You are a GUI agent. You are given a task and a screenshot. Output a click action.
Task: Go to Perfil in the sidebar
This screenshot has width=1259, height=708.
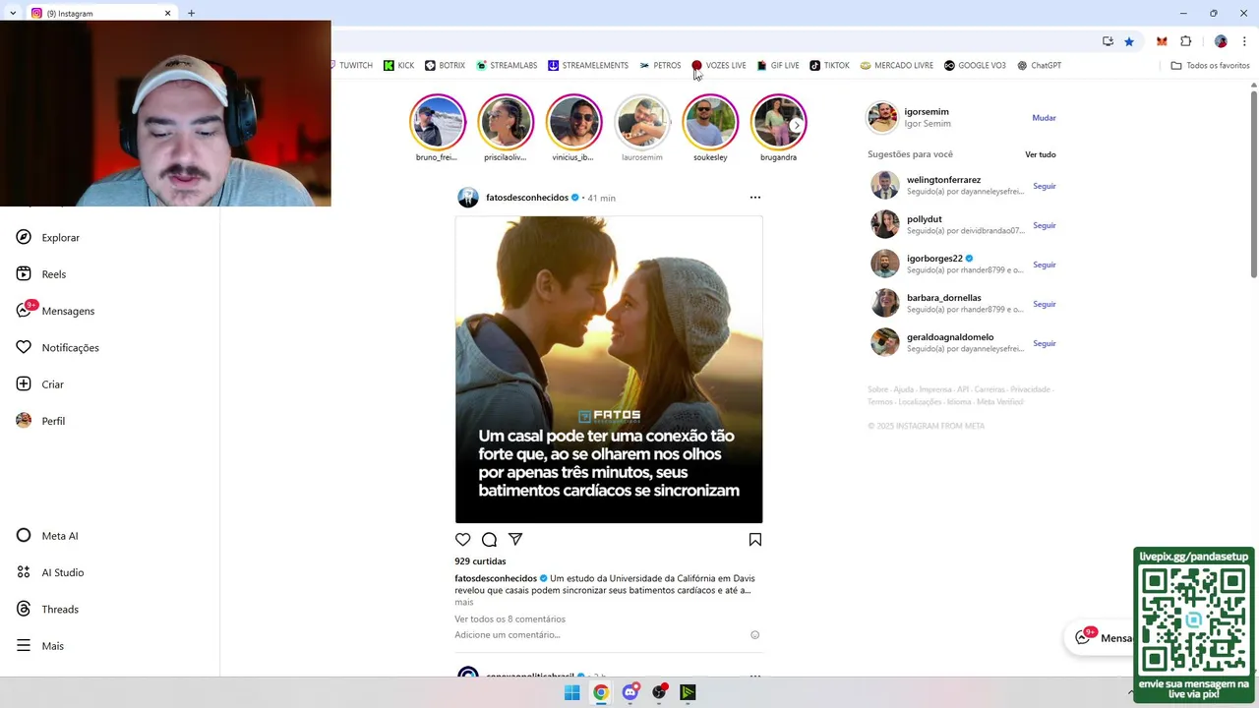[x=40, y=421]
